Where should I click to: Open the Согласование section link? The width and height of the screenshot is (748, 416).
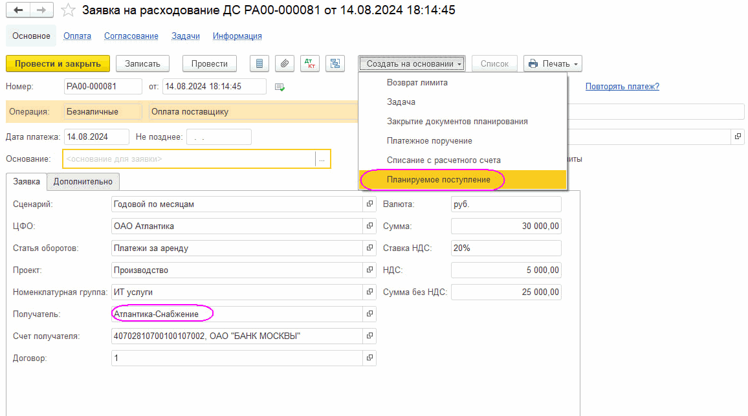click(x=131, y=36)
